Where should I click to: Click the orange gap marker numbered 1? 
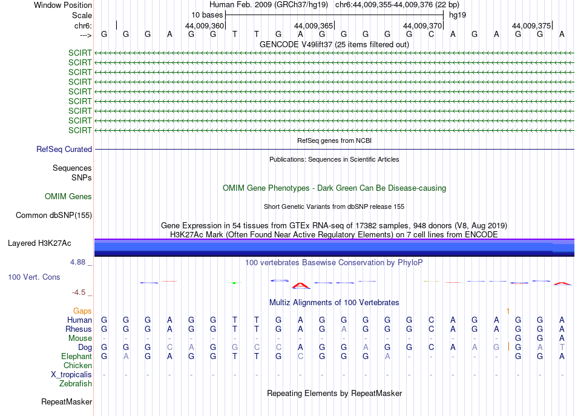508,311
